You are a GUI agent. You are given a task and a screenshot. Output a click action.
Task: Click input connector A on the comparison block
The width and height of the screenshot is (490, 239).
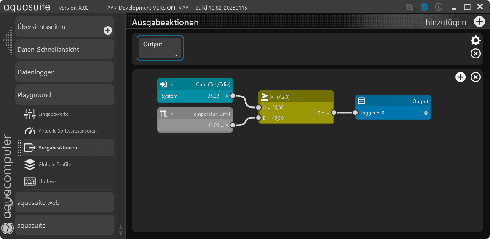click(258, 107)
